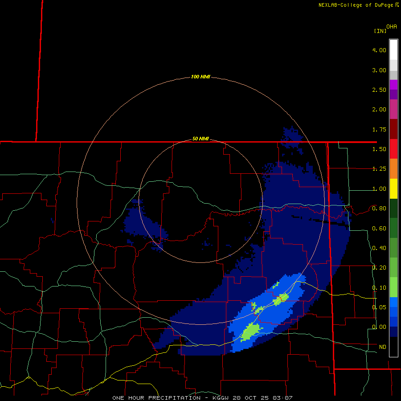Screen dimensions: 401x401
Task: Click the NEXLAB-College of DuPage credit text
Action: pos(356,5)
